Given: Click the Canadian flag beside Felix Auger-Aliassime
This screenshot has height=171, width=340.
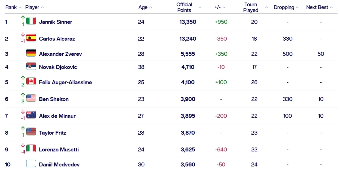Looking at the screenshot, I should point(31,81).
